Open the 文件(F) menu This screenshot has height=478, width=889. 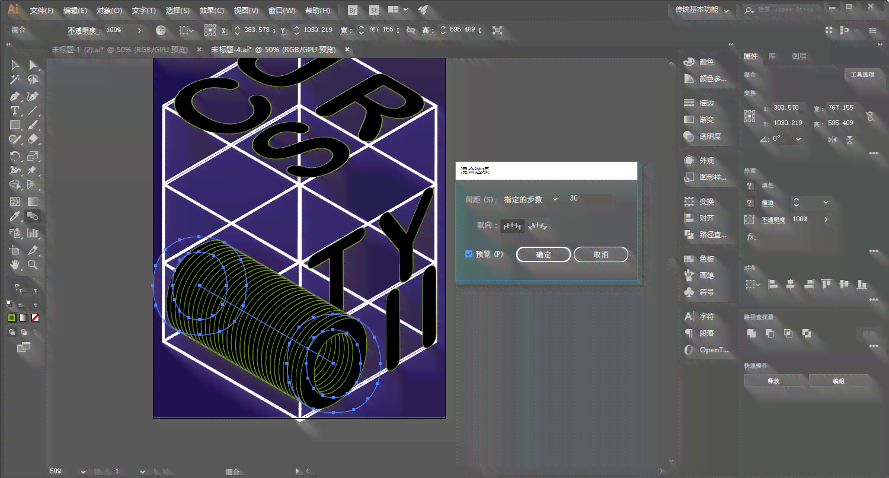coord(41,10)
